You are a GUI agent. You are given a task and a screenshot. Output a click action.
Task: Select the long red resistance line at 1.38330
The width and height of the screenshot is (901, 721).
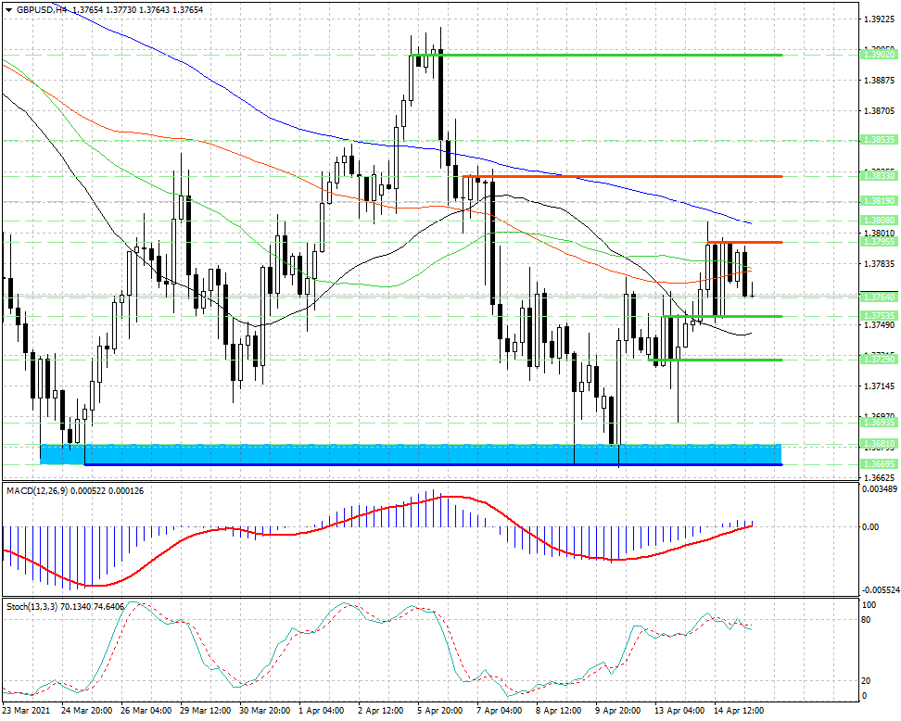click(622, 176)
